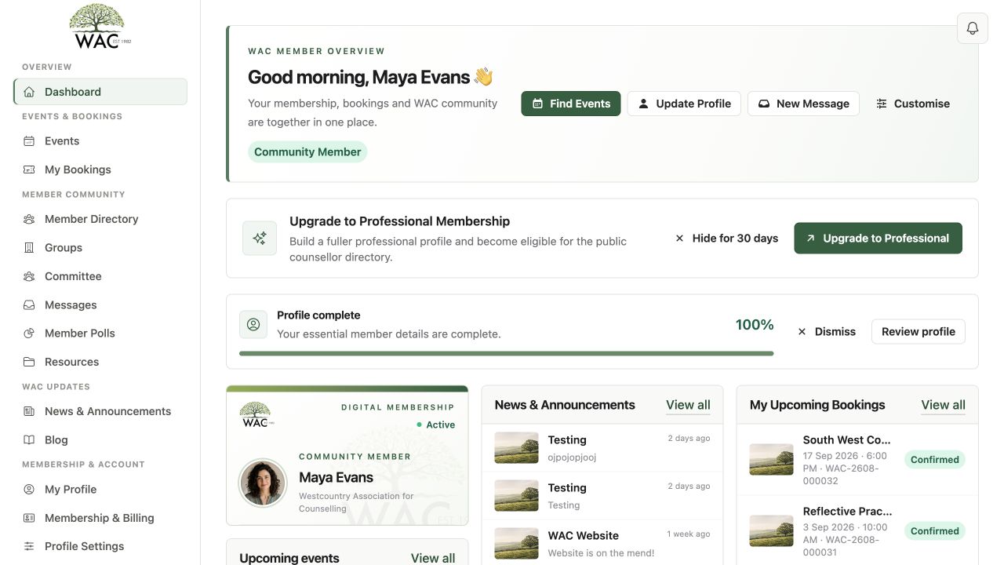The image size is (1004, 565).
Task: Click the 100% completion value
Action: [755, 325]
